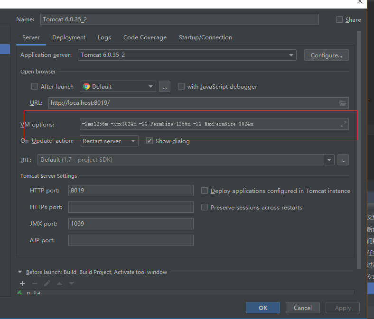Click the Cancel button
Image resolution: width=374 pixels, height=319 pixels.
pyautogui.click(x=302, y=308)
